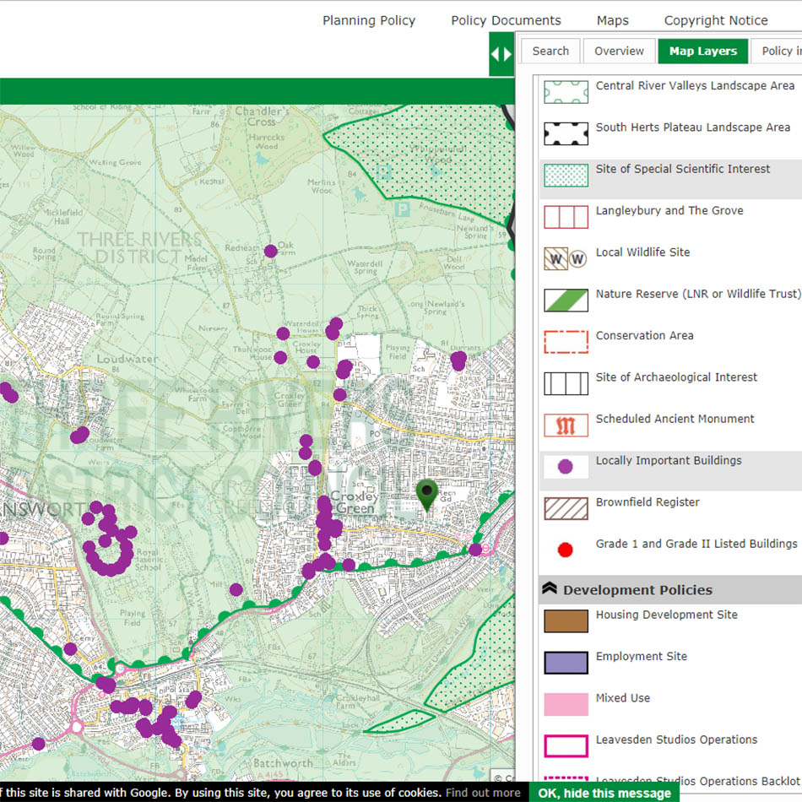Click the Local Wildlife Site legend icon

coord(566,259)
